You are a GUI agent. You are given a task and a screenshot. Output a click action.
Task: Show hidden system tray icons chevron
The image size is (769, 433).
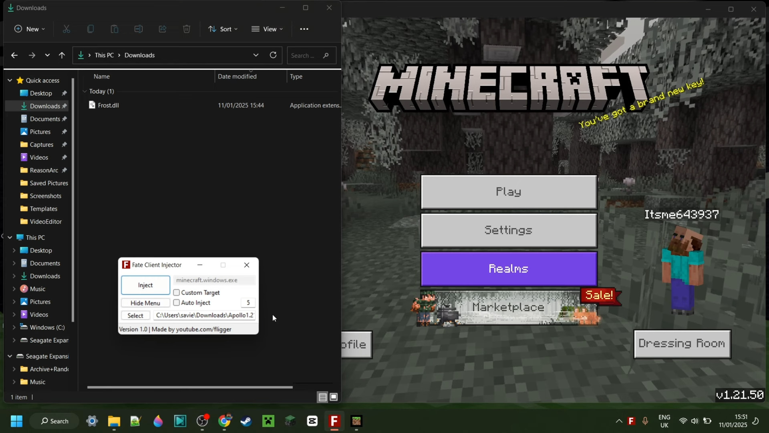619,421
